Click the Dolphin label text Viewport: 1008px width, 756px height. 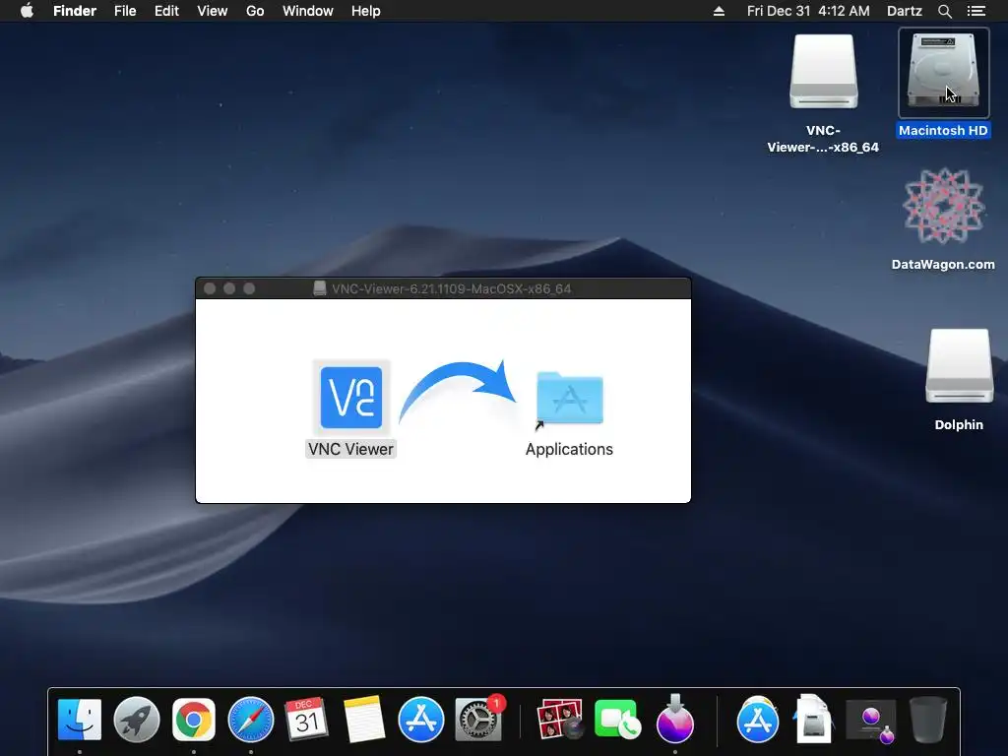tap(959, 425)
